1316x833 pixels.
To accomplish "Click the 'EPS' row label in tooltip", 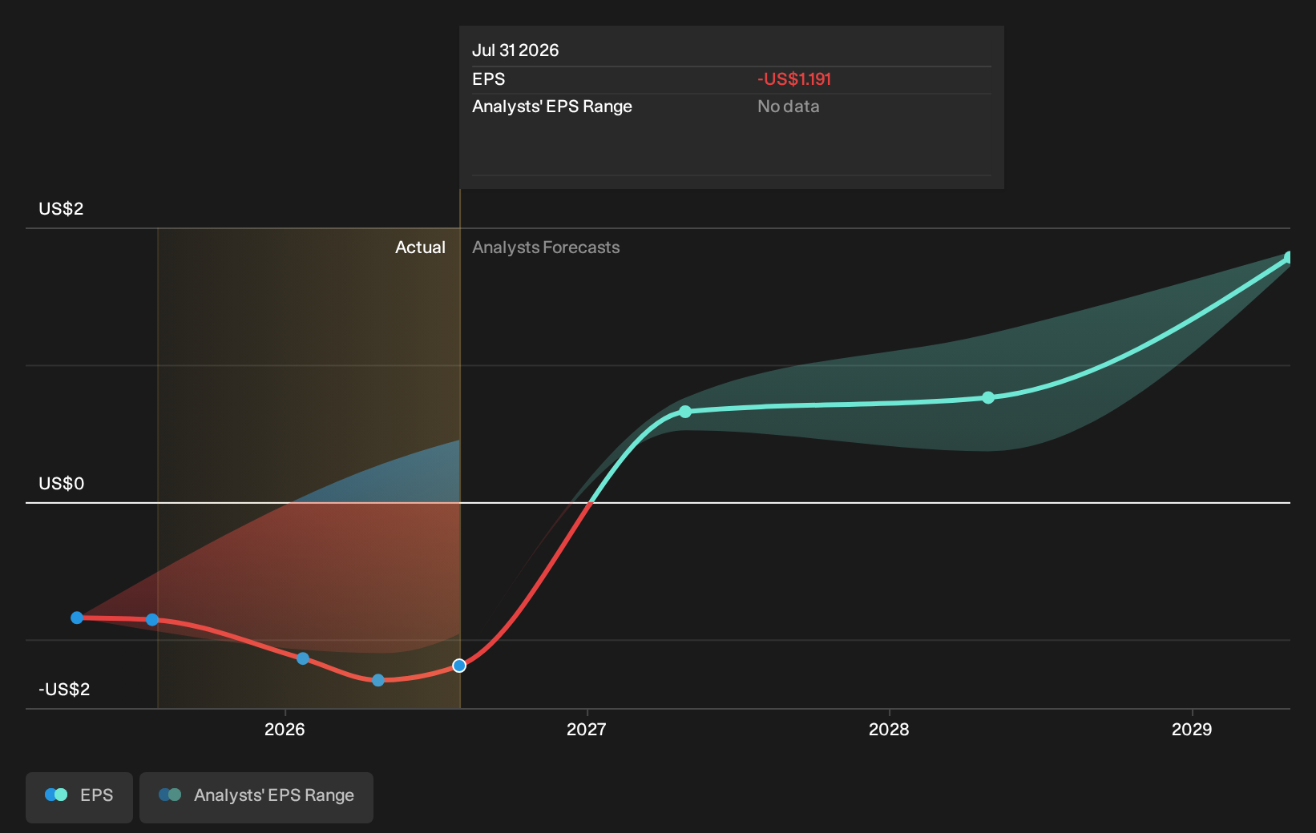I will click(x=489, y=79).
